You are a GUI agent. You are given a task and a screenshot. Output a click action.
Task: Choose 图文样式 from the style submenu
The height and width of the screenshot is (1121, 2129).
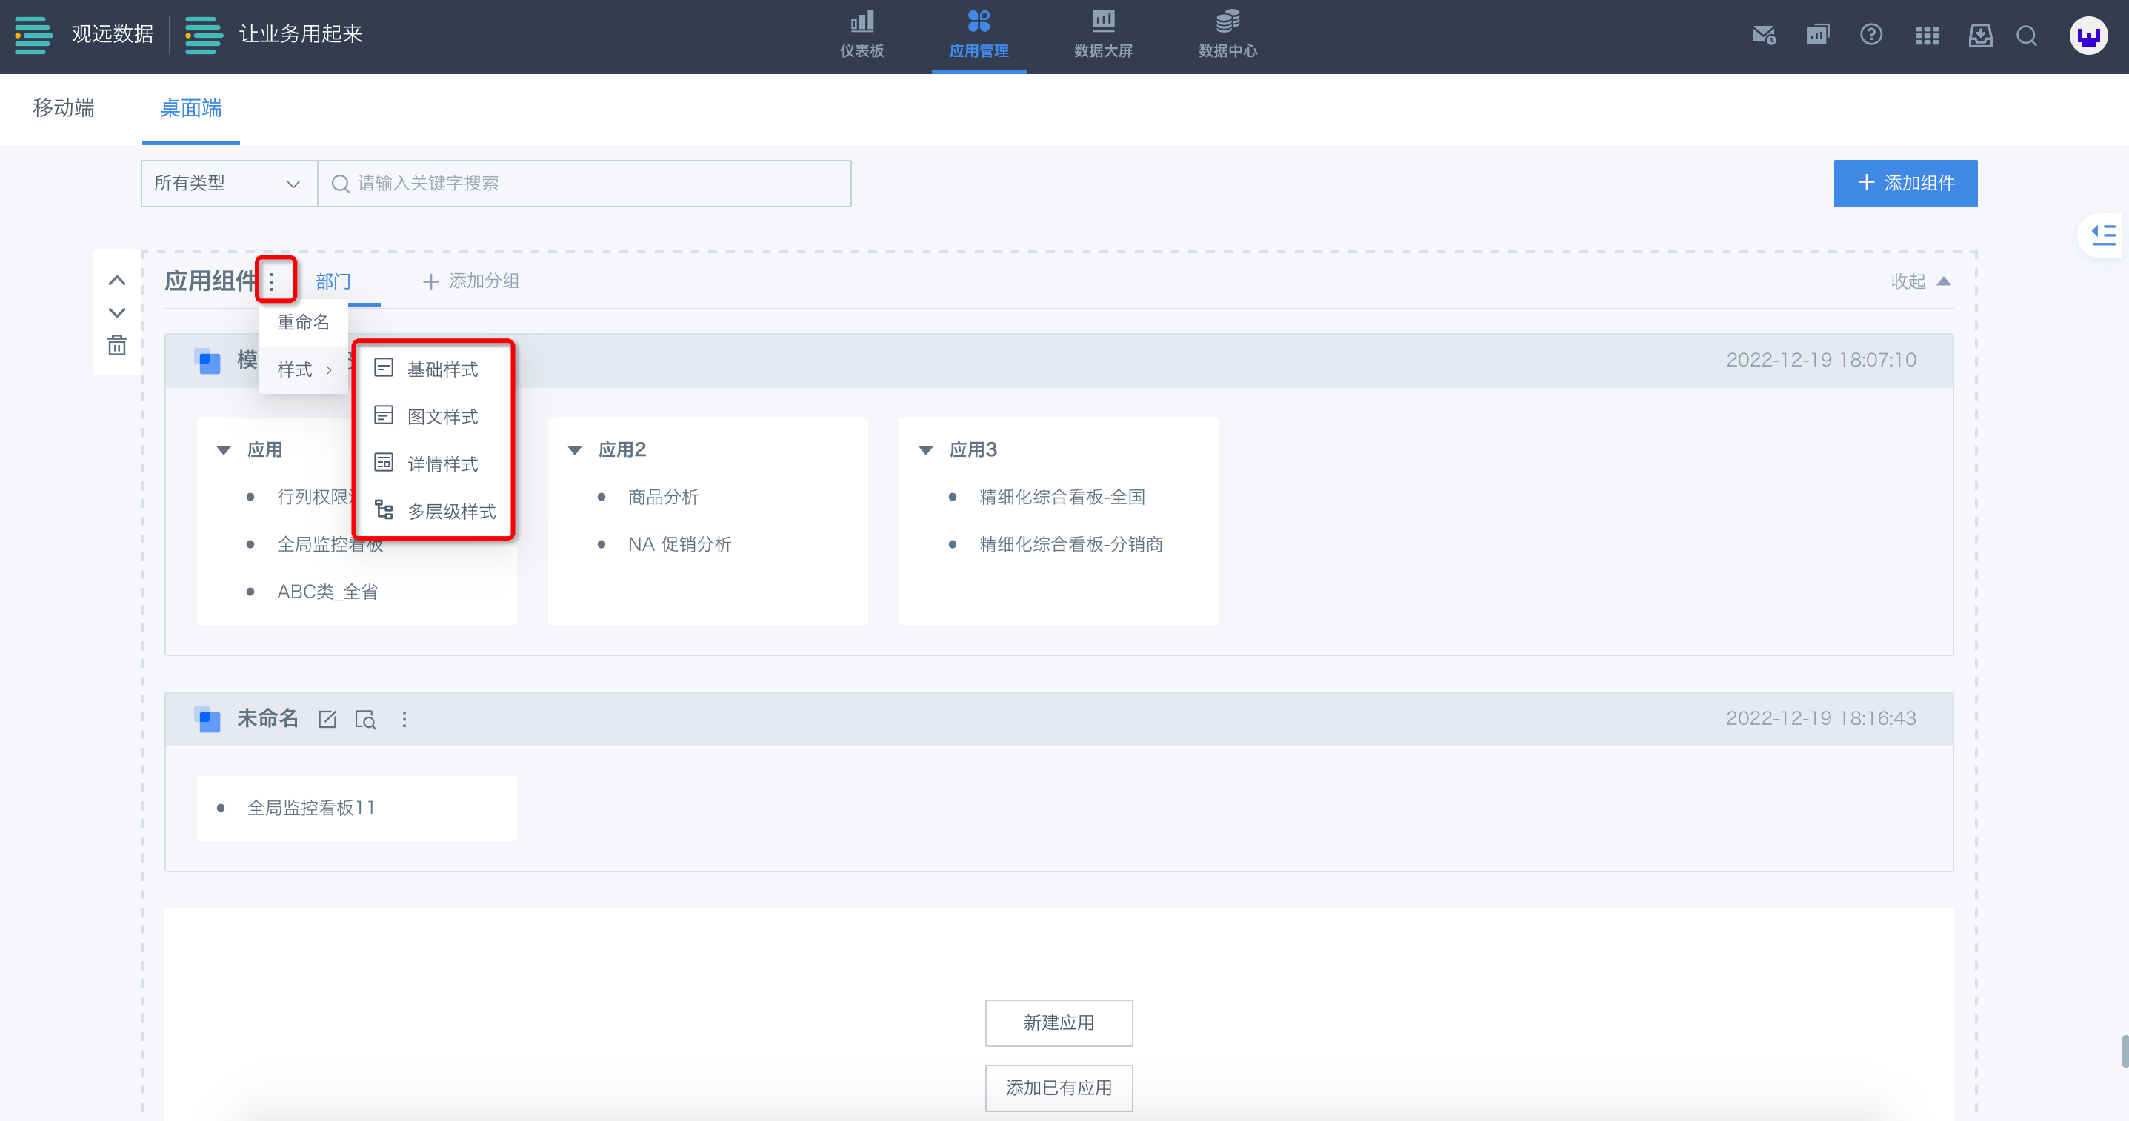(x=434, y=416)
